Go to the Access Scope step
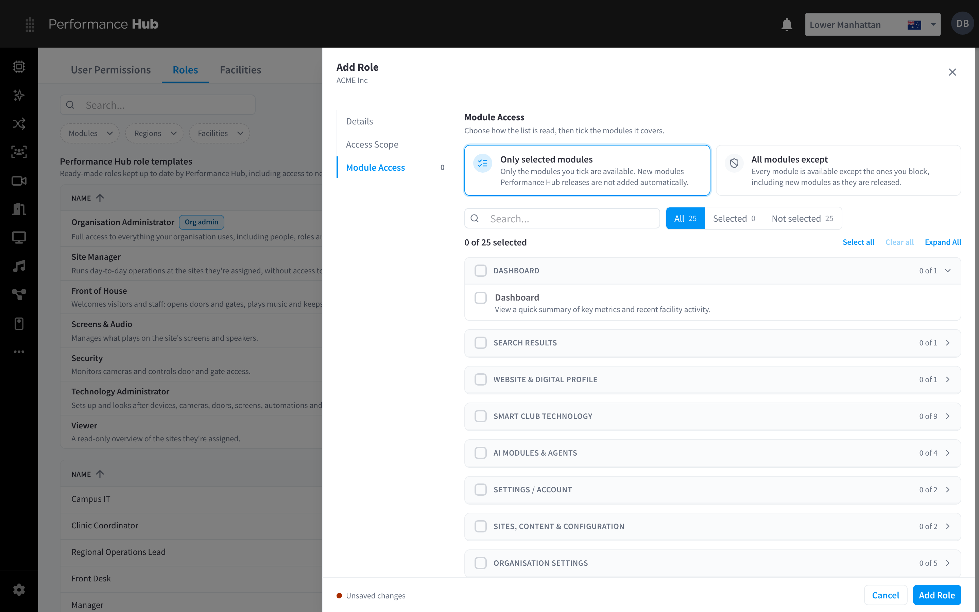 point(372,144)
